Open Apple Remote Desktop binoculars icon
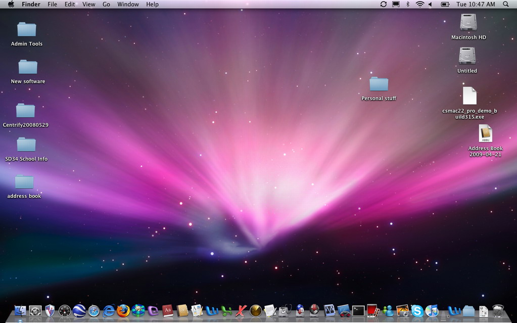Image resolution: width=517 pixels, height=323 pixels. click(x=344, y=311)
